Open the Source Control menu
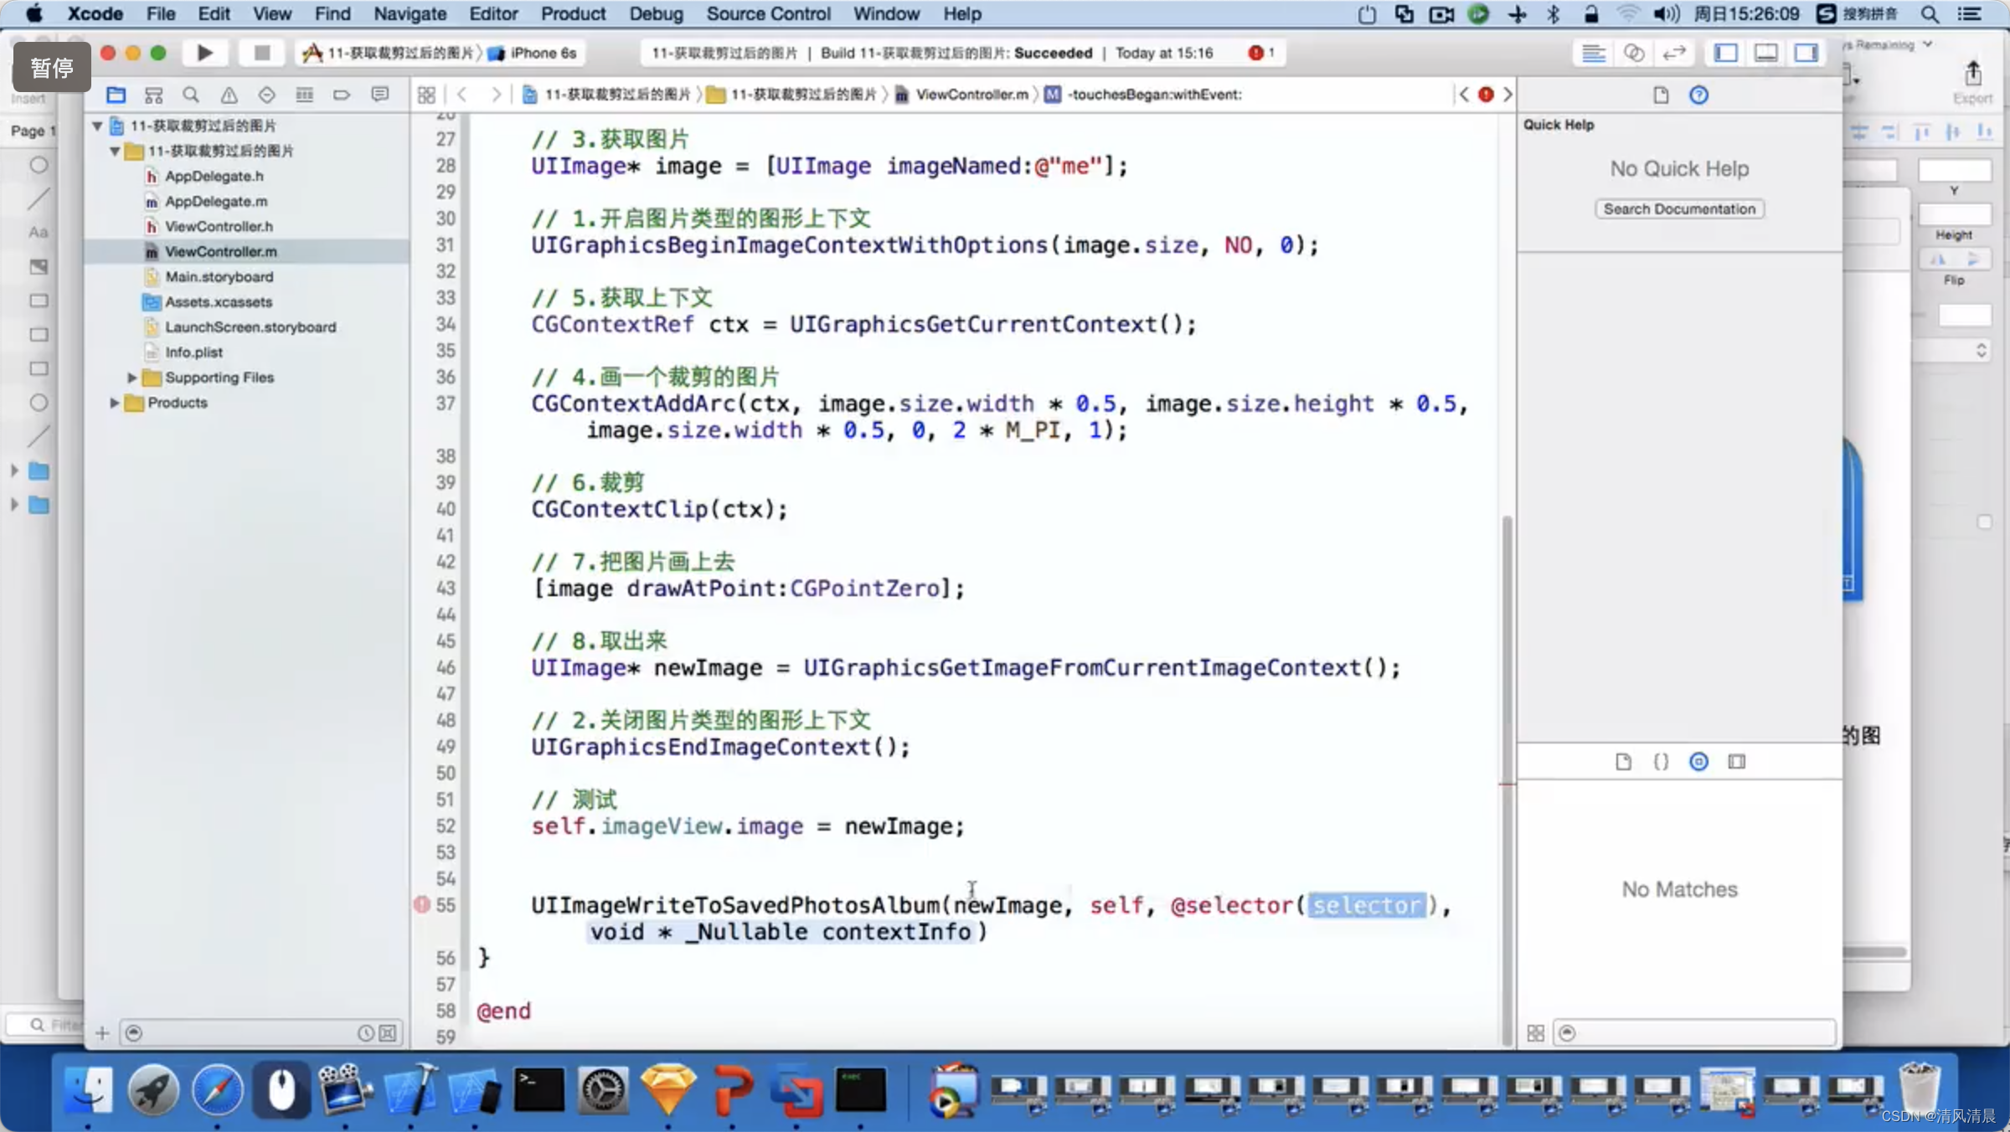Viewport: 2010px width, 1132px height. click(x=768, y=13)
